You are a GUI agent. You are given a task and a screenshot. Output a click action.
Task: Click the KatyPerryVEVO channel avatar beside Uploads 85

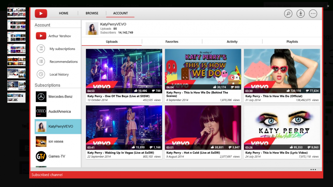pos(92,29)
